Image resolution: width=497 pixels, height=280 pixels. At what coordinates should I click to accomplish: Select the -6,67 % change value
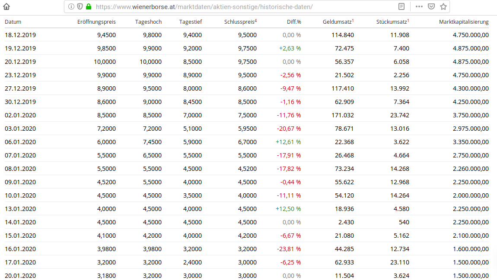(x=291, y=236)
